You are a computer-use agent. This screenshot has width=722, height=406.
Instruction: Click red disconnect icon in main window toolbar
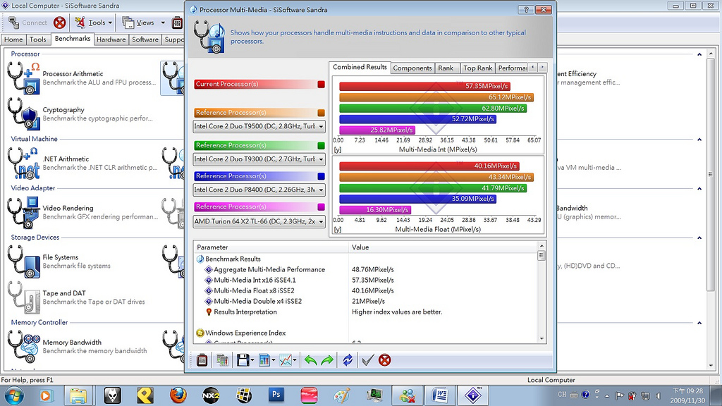point(59,23)
